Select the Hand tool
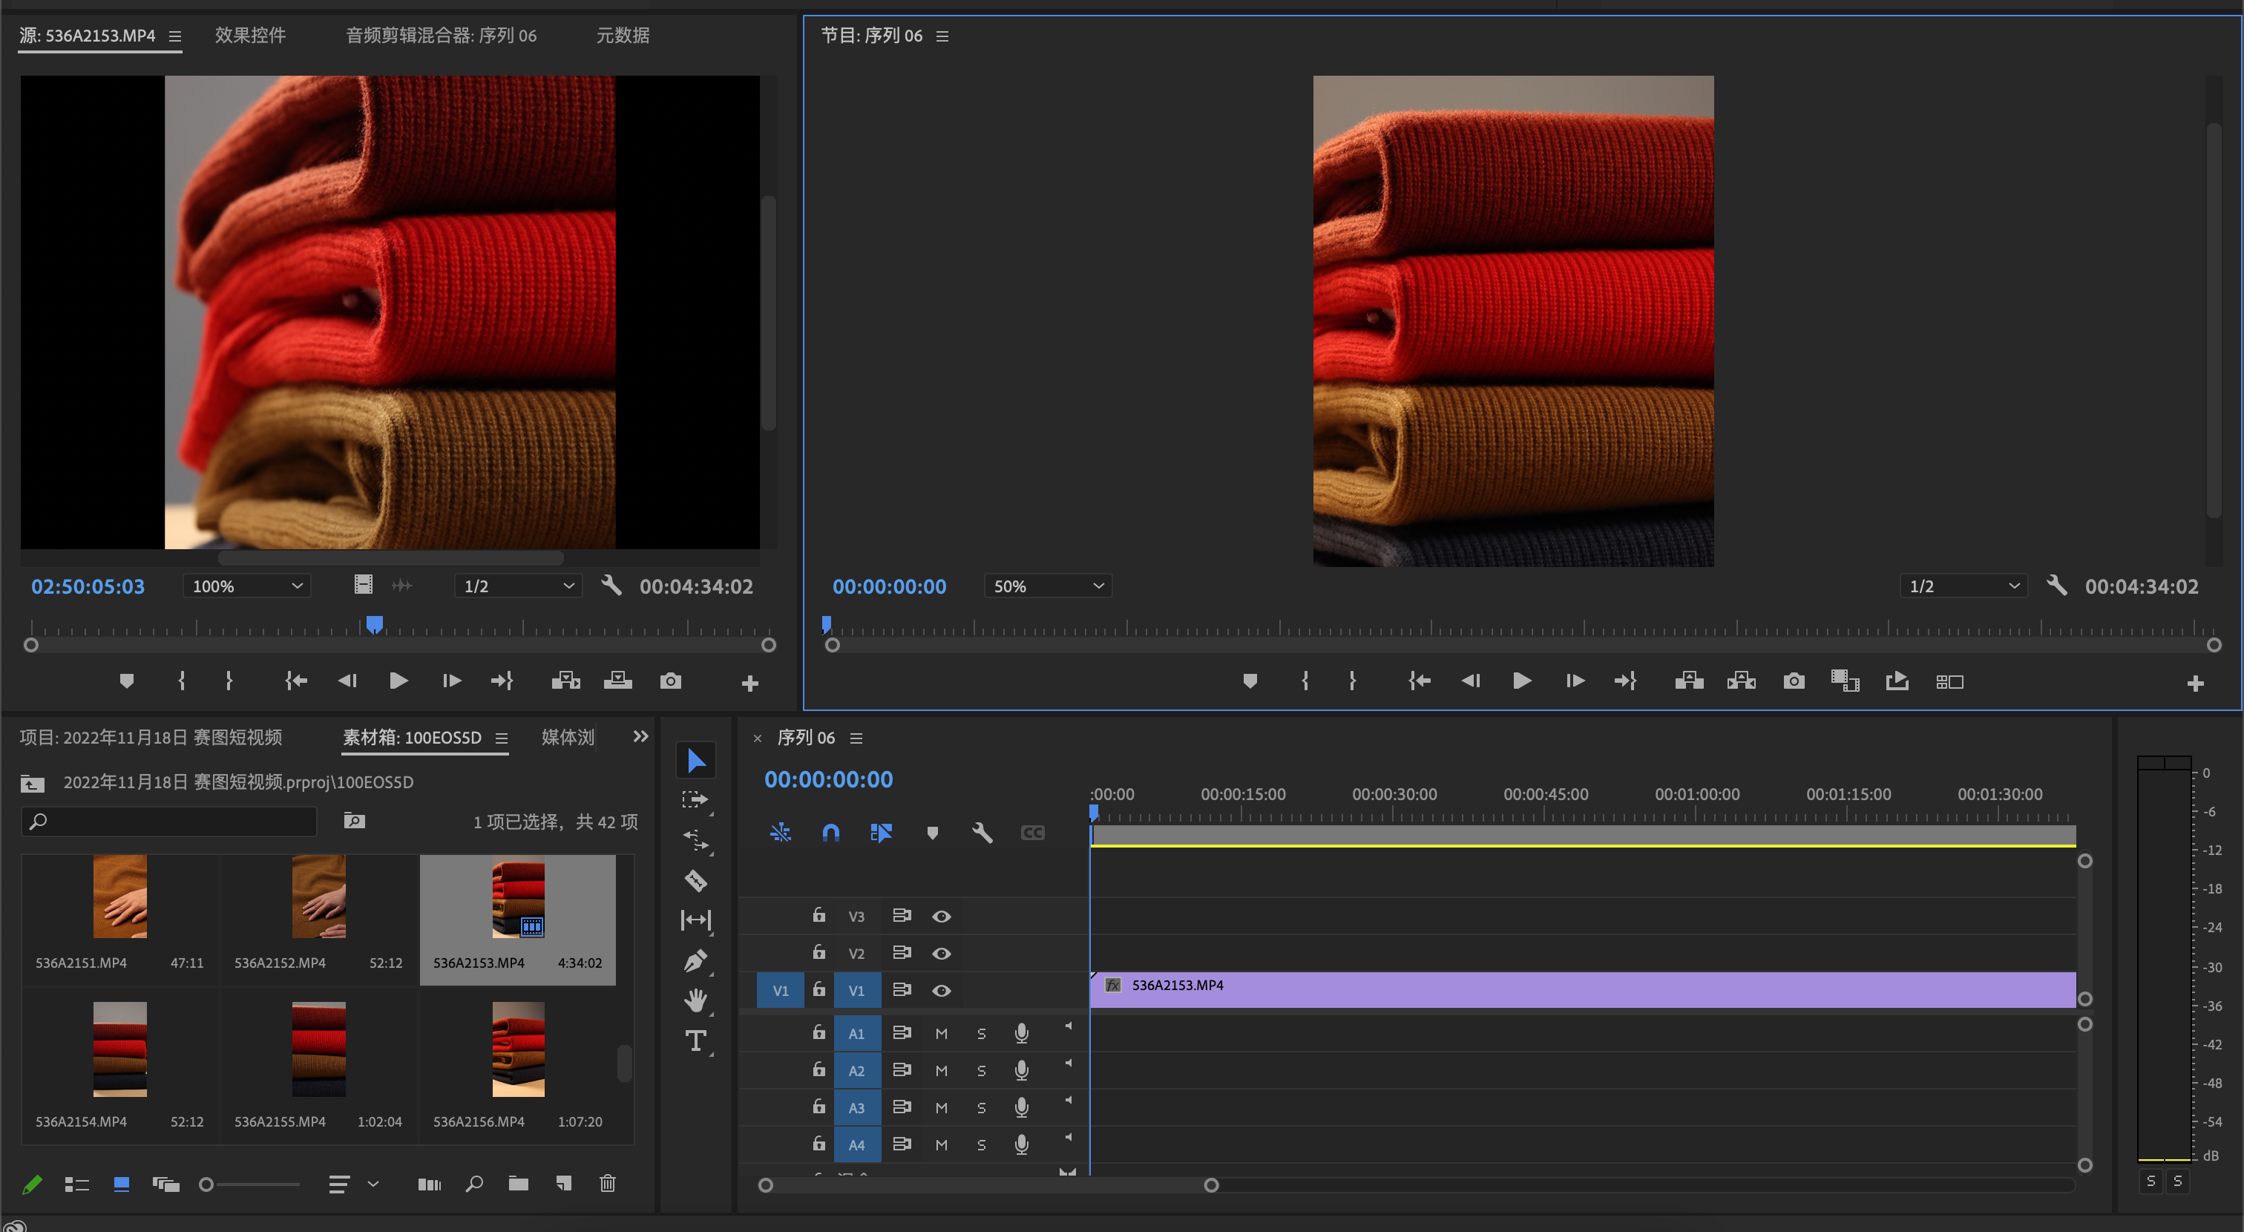Image resolution: width=2244 pixels, height=1232 pixels. click(x=695, y=1000)
